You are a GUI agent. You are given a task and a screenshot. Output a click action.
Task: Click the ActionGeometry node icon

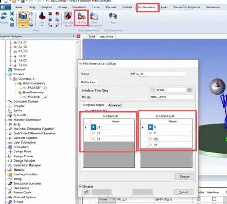coord(20,83)
